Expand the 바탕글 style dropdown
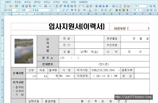Screen dimensions: 158x103 point(17,10)
